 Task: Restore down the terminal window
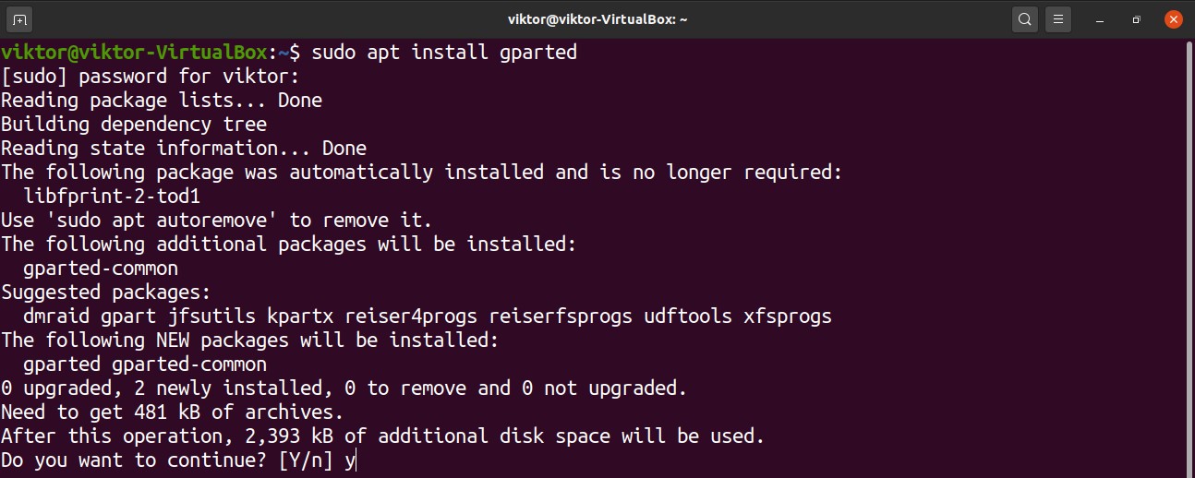pyautogui.click(x=1136, y=18)
